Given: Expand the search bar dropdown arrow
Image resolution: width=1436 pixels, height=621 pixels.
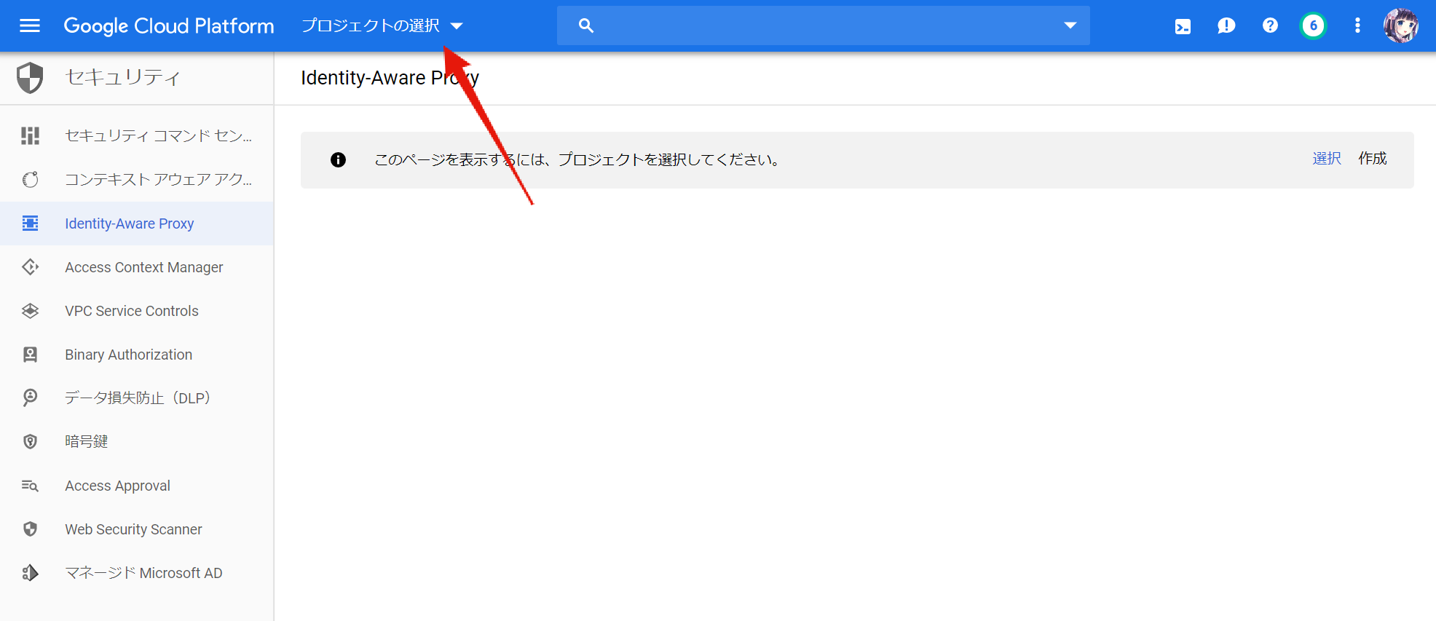Looking at the screenshot, I should 1070,26.
